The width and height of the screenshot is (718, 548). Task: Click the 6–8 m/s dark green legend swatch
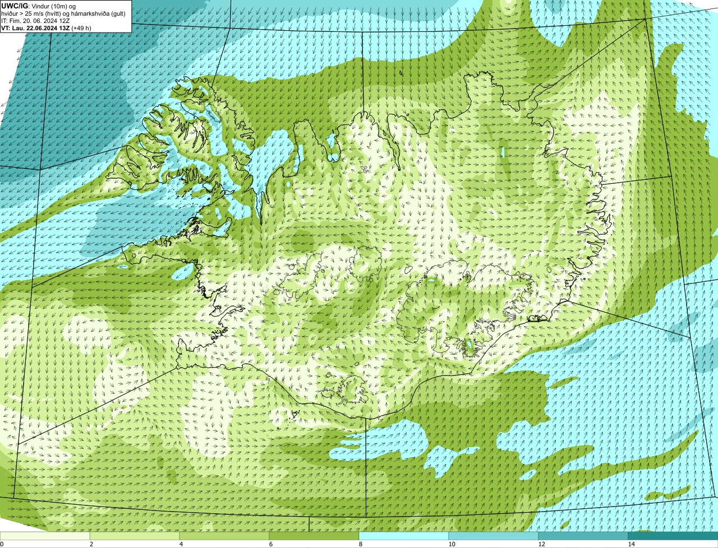click(x=314, y=536)
